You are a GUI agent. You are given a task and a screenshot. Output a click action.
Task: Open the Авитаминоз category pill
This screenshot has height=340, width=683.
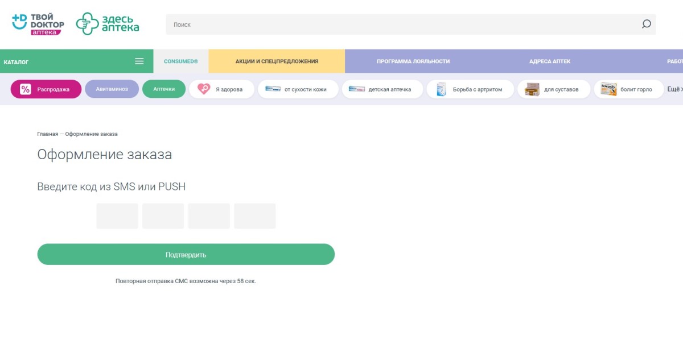point(112,89)
